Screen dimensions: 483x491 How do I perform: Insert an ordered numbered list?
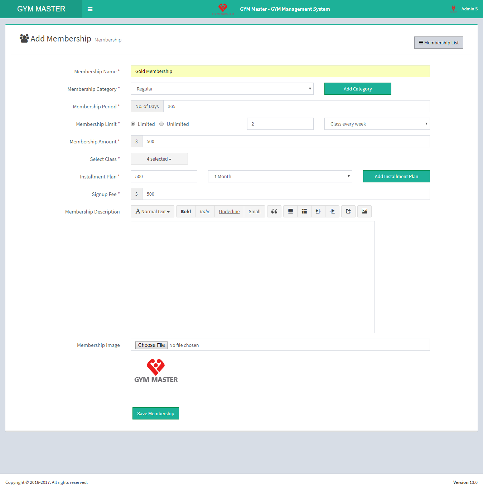[x=304, y=211]
